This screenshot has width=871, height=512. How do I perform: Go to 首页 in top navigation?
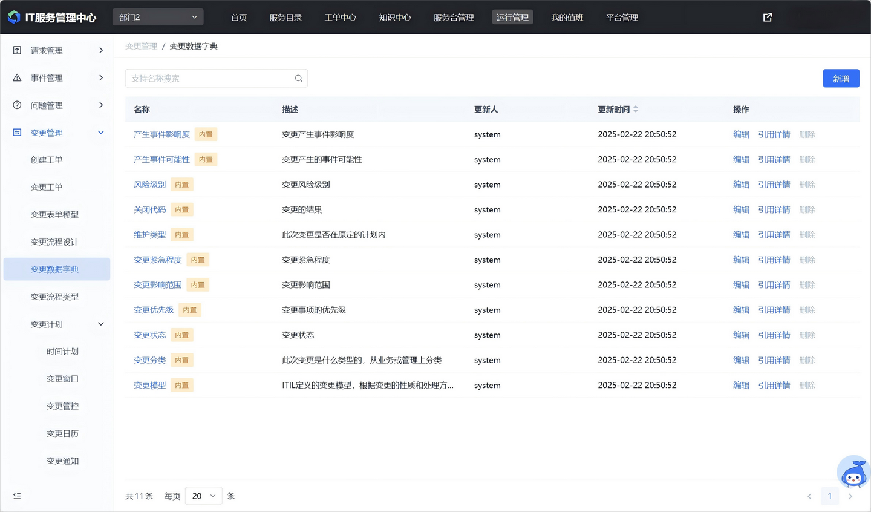click(x=239, y=18)
